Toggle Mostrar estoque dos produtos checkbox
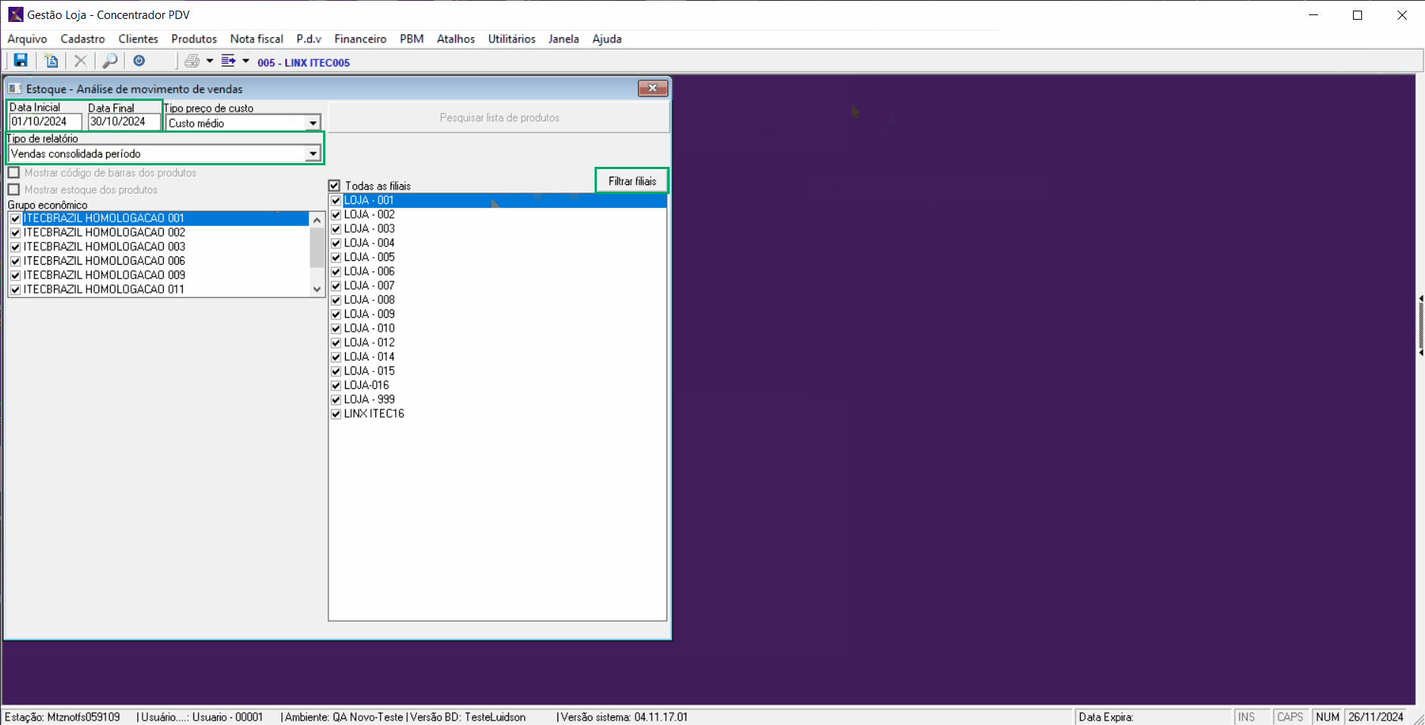 tap(14, 190)
